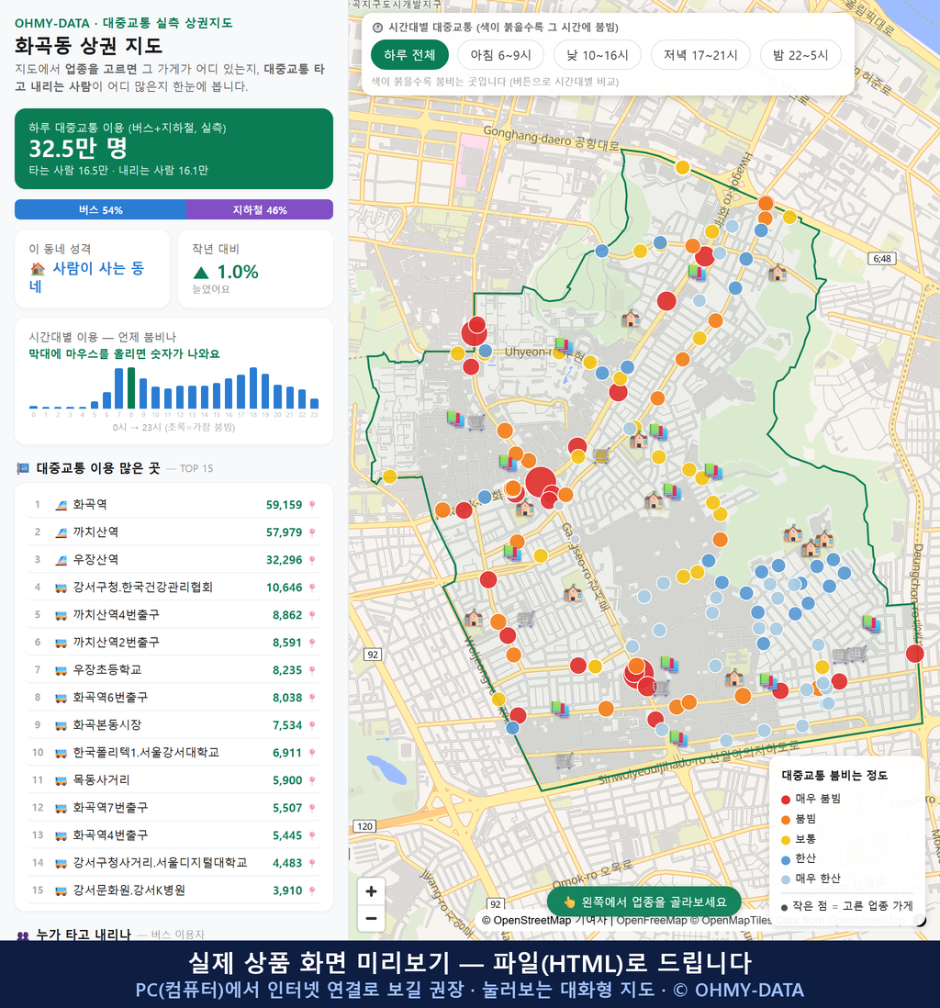Screen dimensions: 940x1008
Task: Choose the 밤 22~5시 time filter
Action: point(800,55)
